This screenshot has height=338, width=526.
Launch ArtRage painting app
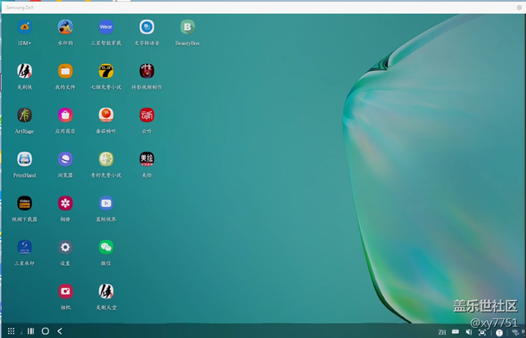[x=24, y=116]
